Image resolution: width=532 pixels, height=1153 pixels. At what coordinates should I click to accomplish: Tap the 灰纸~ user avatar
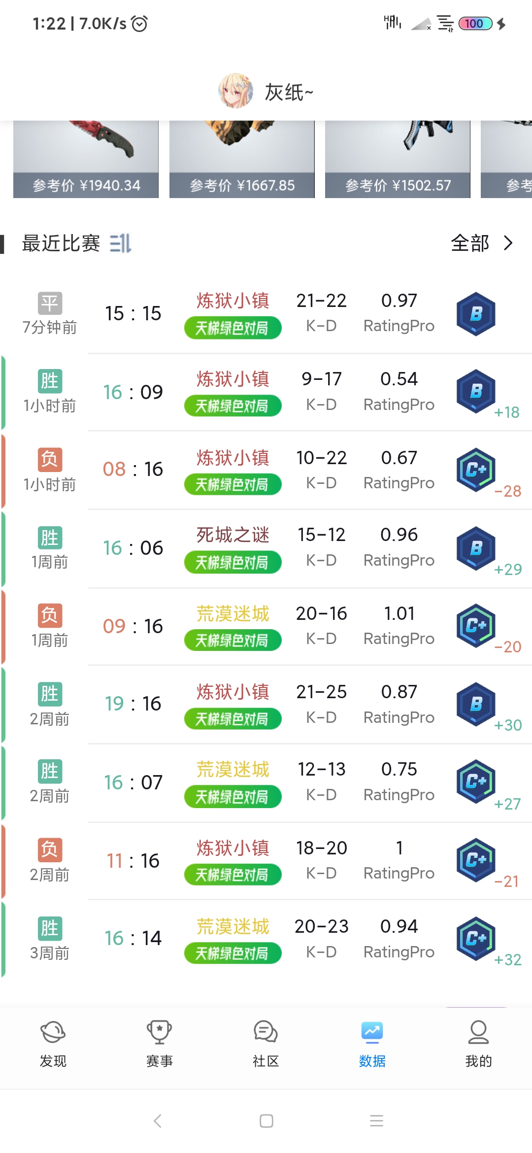click(235, 91)
